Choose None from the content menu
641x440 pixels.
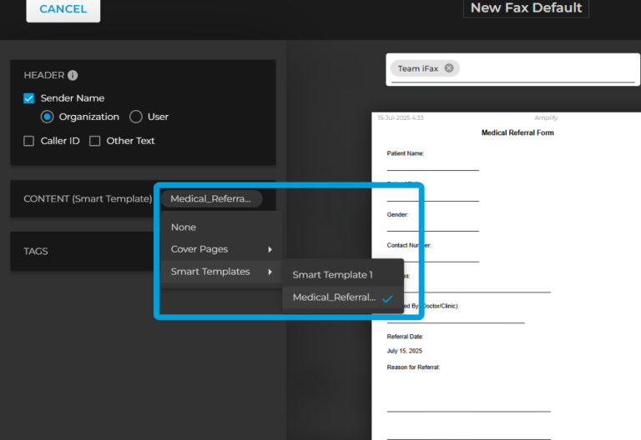[x=221, y=227]
